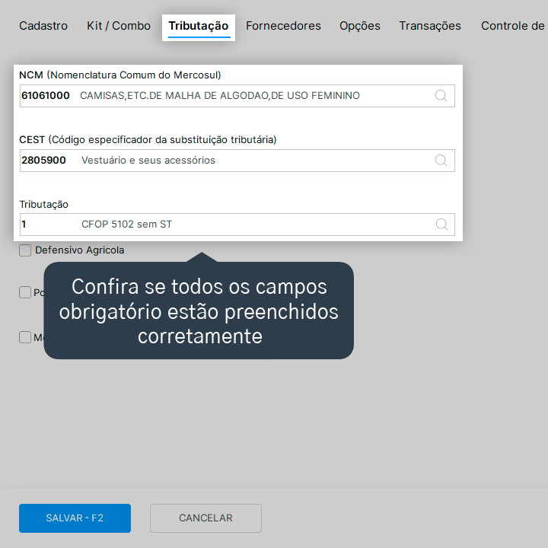Open the Kit / Combo tab
The image size is (548, 548).
click(x=119, y=26)
